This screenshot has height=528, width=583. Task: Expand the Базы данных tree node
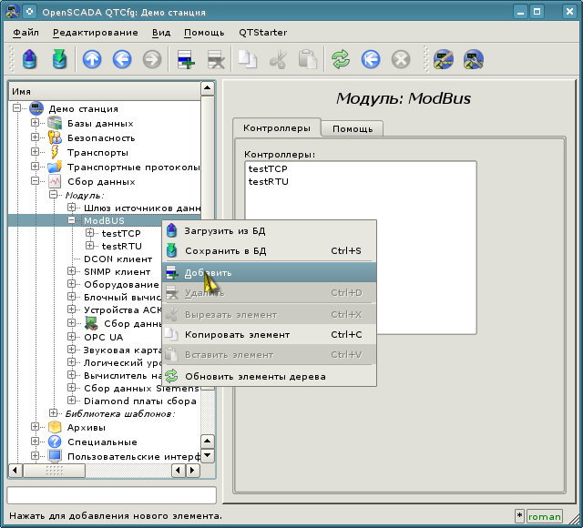coord(36,123)
